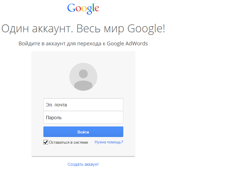Click the lowercase blue g in the logo

(89, 10)
